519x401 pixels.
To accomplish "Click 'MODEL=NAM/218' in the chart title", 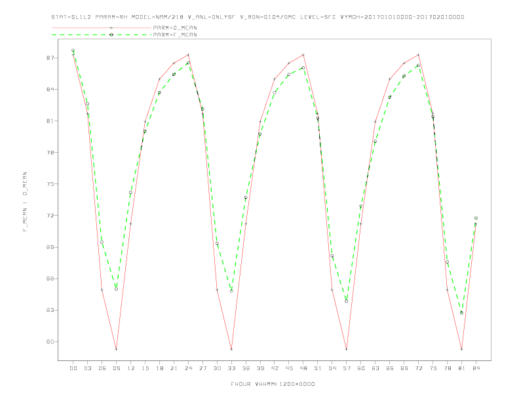I will 157,17.
